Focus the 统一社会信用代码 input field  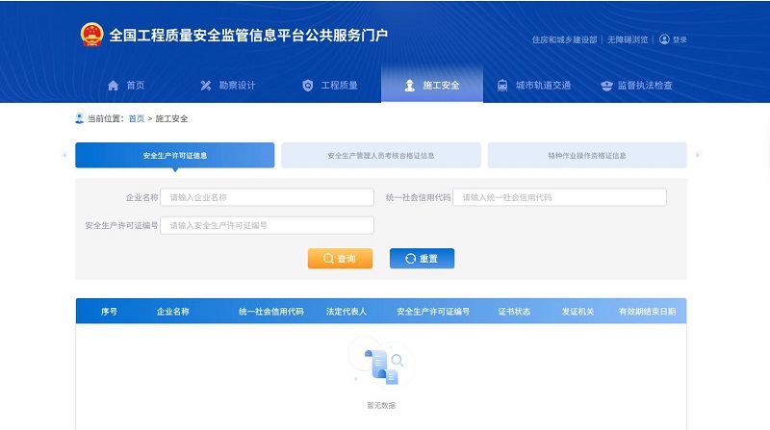[x=559, y=197]
